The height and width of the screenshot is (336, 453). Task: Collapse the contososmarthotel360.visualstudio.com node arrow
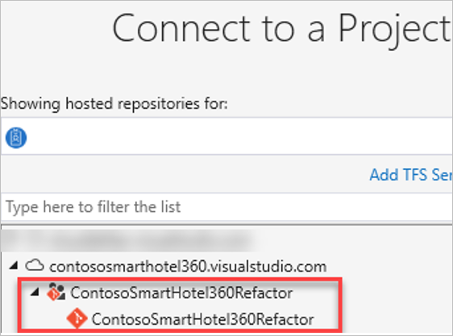click(14, 265)
